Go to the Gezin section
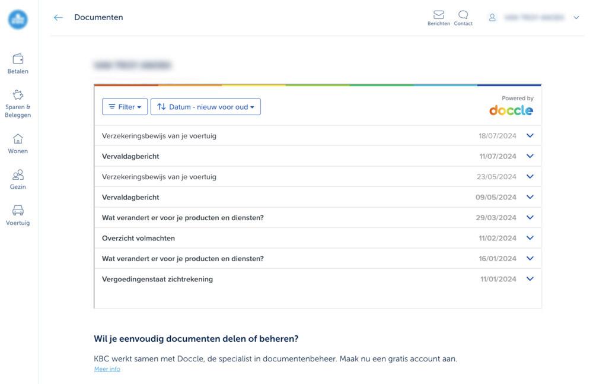This screenshot has height=384, width=593. (x=18, y=179)
